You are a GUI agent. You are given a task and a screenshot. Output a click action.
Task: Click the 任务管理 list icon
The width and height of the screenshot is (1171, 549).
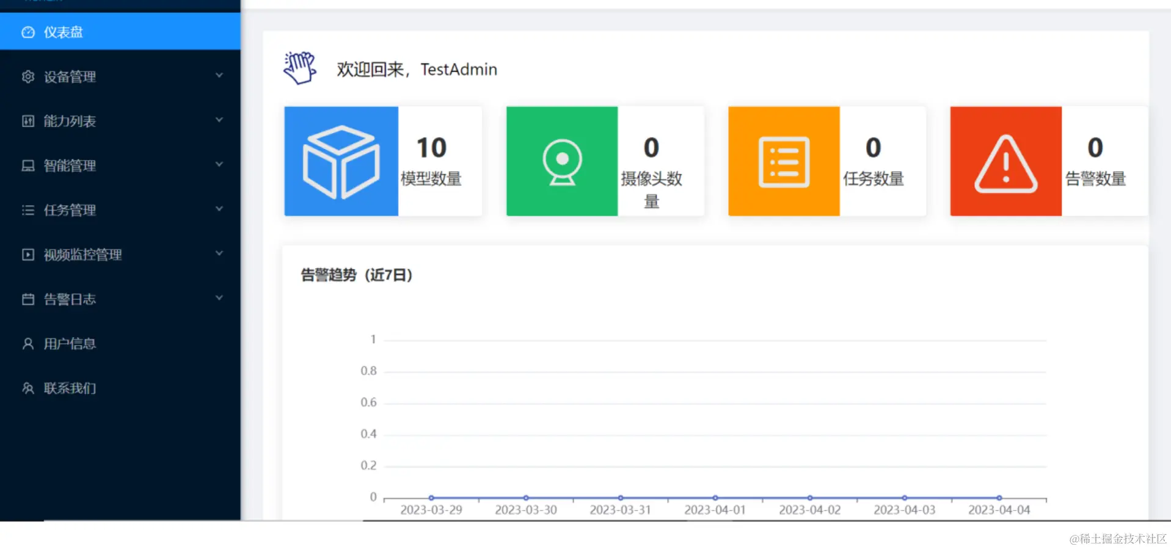click(x=28, y=210)
